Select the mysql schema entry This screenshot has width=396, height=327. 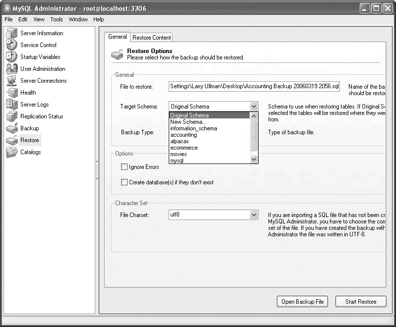(209, 161)
